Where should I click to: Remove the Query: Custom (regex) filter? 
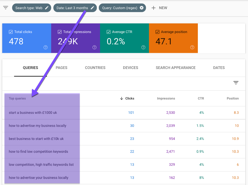pyautogui.click(x=142, y=8)
